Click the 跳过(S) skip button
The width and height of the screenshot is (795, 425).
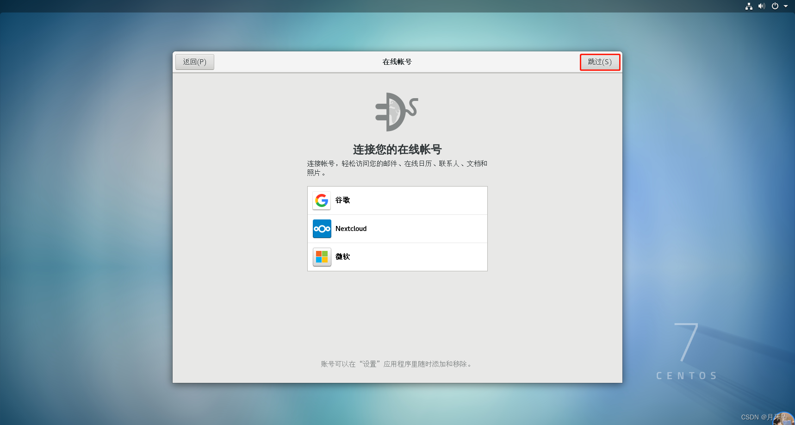(600, 62)
